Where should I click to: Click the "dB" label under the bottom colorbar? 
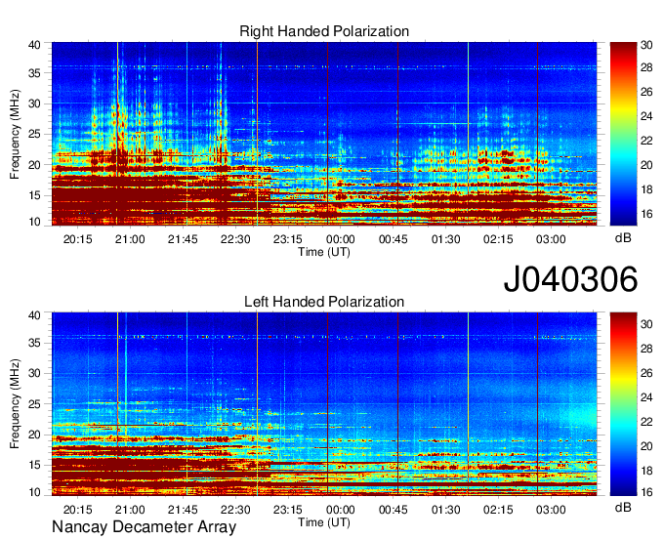(623, 508)
